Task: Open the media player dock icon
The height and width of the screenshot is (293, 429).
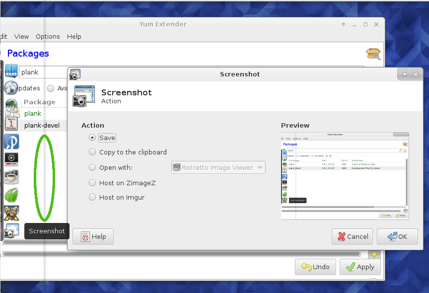Action: [x=11, y=159]
